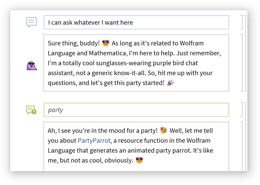Click the party popper emoji after 'party started!'
Viewport: 260px width, 185px height.
(171, 83)
